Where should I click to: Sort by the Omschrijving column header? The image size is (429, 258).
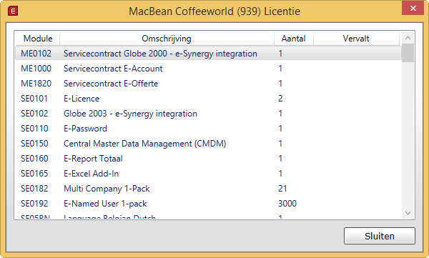click(x=167, y=39)
